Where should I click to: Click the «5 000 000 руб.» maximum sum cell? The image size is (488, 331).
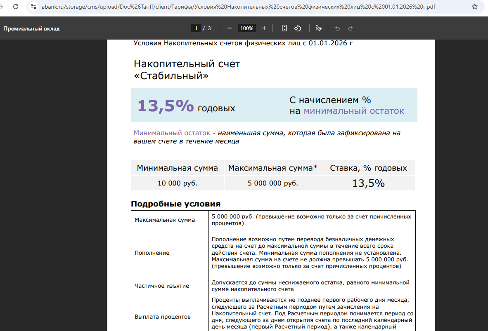pos(273,183)
